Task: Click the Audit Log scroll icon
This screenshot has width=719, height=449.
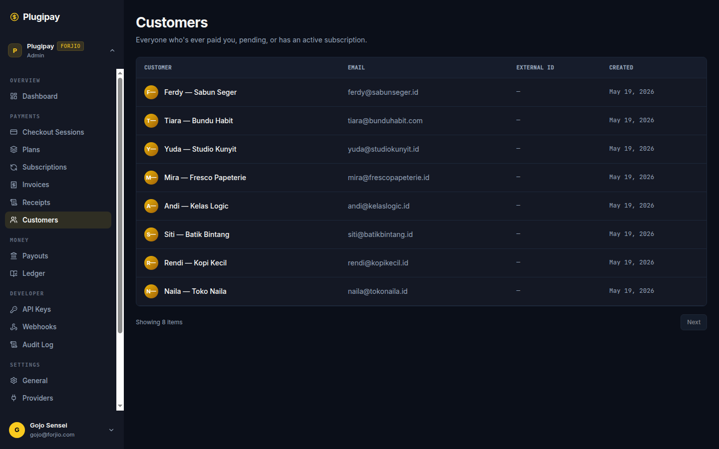Action: (14, 345)
